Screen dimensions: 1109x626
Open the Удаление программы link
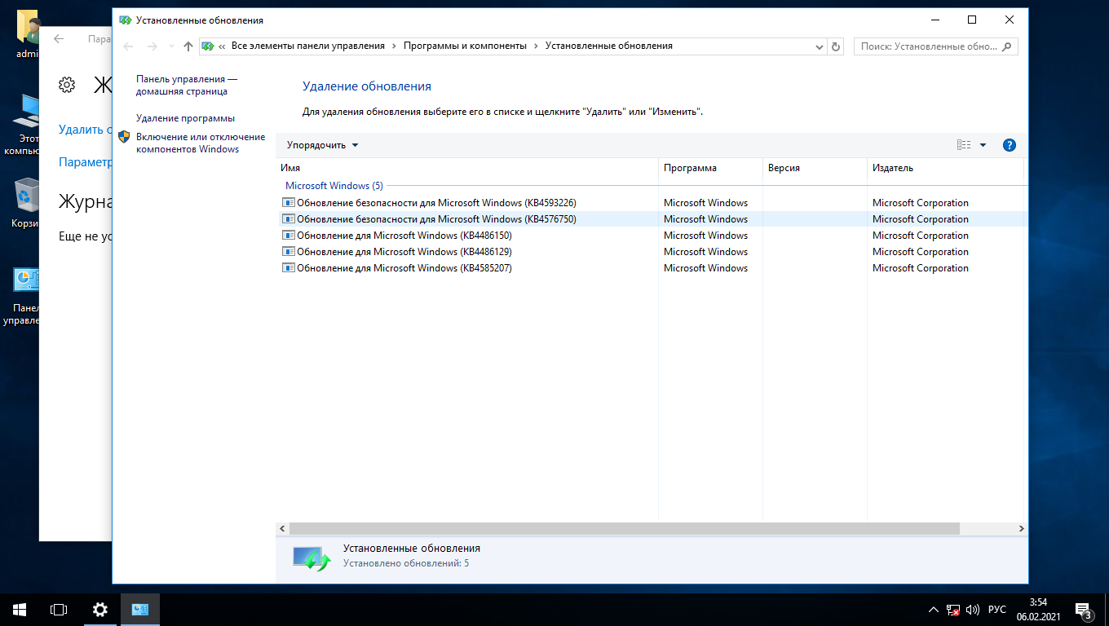(185, 118)
